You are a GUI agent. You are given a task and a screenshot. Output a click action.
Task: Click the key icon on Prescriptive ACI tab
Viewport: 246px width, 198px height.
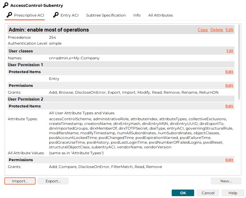[9, 15]
